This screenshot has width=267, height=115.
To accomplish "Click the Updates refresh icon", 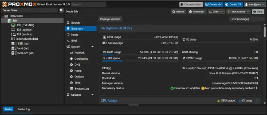I will pyautogui.click(x=68, y=95).
